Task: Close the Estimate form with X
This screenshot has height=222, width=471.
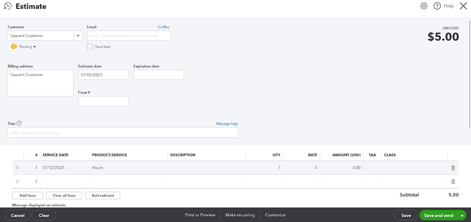Action: click(463, 6)
